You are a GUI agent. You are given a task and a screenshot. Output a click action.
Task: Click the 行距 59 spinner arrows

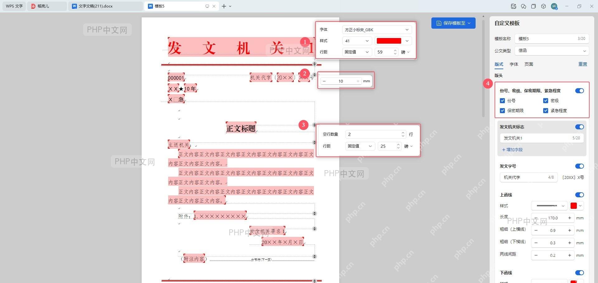395,52
